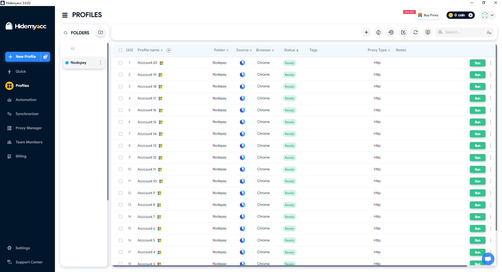Tick the checkbox for Acccount 20
Image resolution: width=502 pixels, height=272 pixels.
coord(121,63)
